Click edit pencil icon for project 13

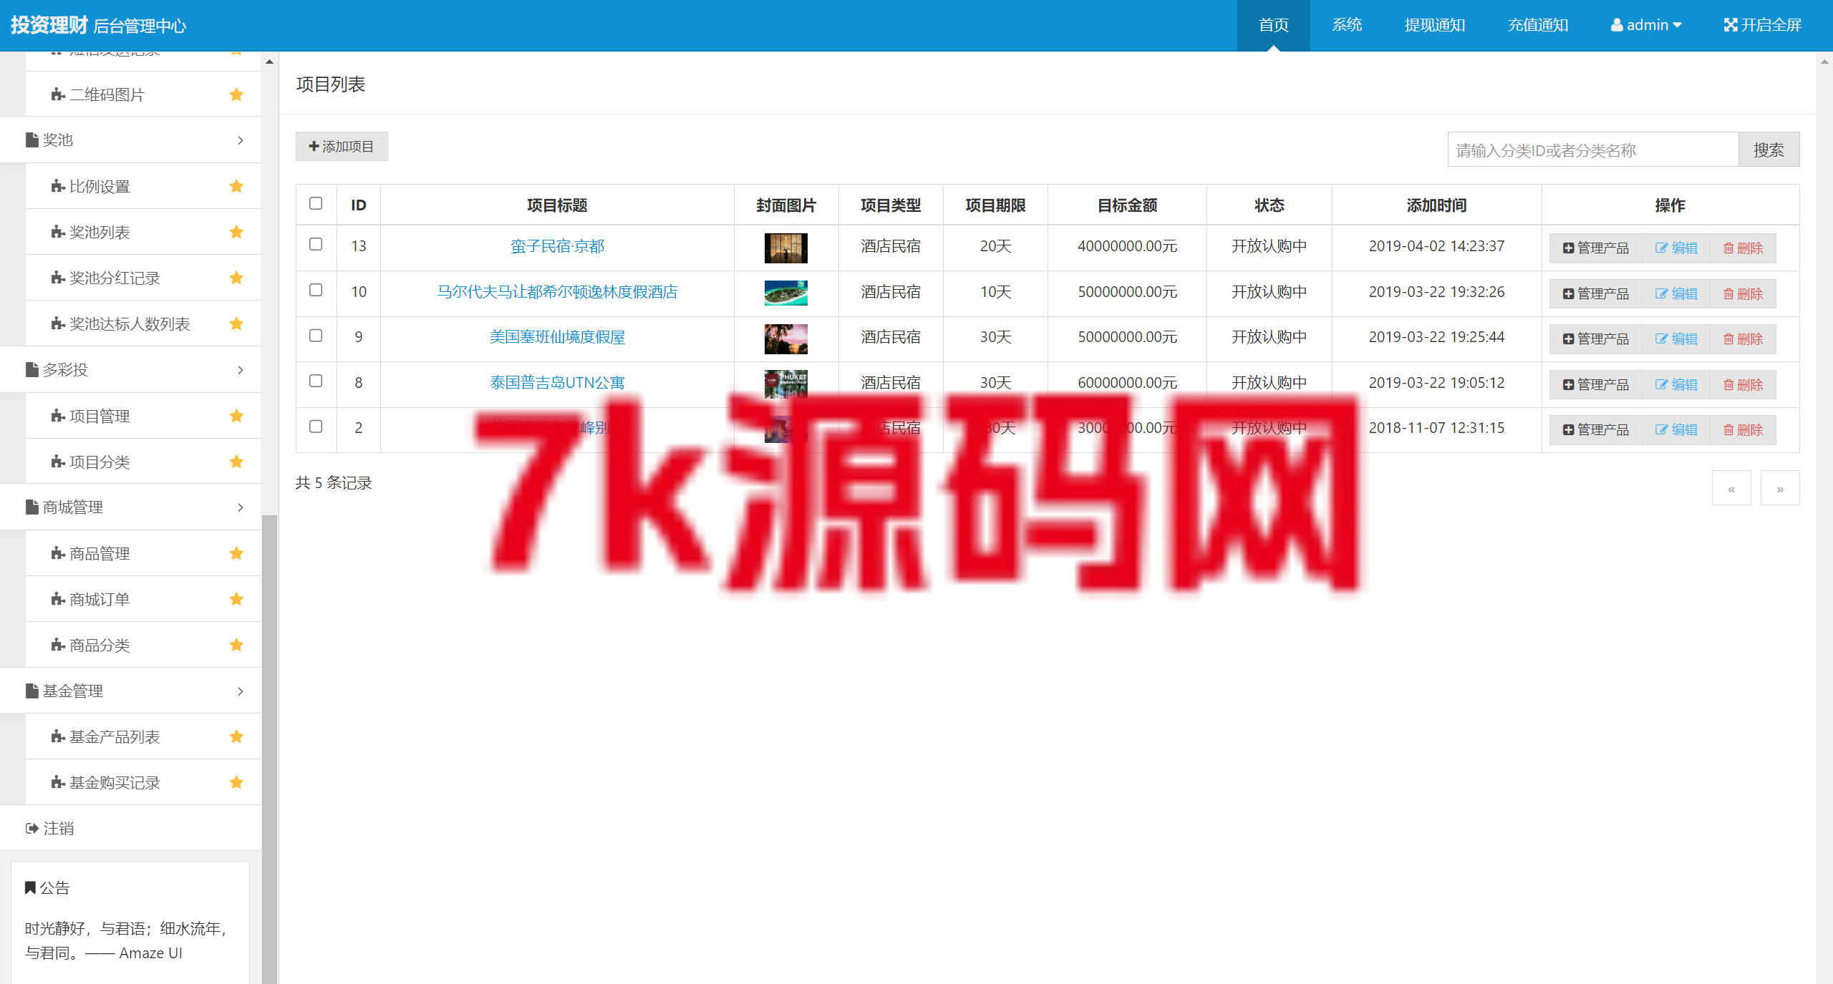tap(1661, 248)
